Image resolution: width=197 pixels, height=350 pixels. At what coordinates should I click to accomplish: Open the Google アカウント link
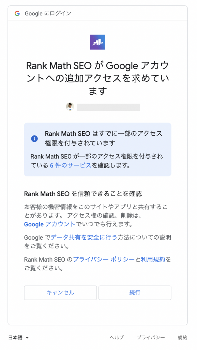tap(50, 224)
